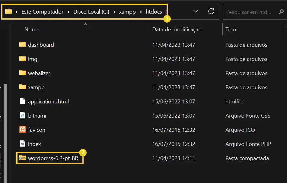Image resolution: width=287 pixels, height=183 pixels.
Task: Expand the chevron after the address bar folder icon
Action: (17, 12)
